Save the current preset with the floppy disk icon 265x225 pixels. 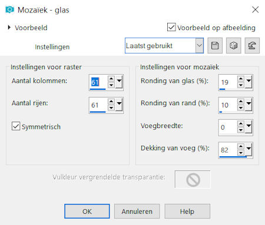coord(215,46)
